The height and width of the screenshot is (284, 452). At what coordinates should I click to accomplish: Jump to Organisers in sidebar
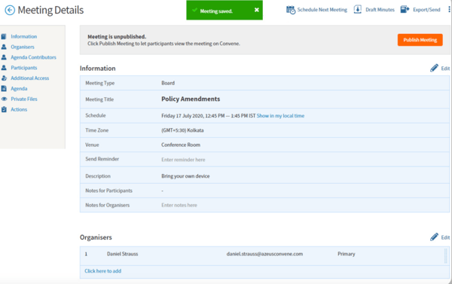[x=23, y=47]
